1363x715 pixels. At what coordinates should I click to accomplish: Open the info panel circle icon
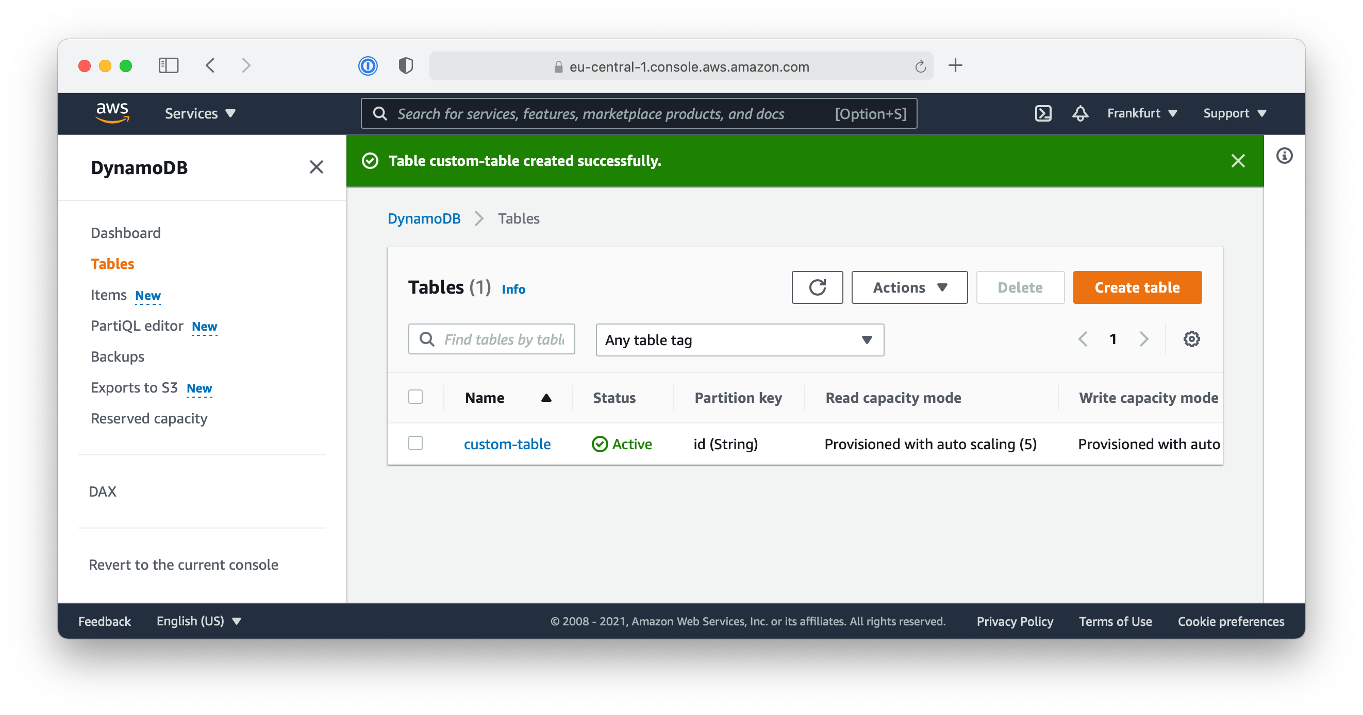1284,156
